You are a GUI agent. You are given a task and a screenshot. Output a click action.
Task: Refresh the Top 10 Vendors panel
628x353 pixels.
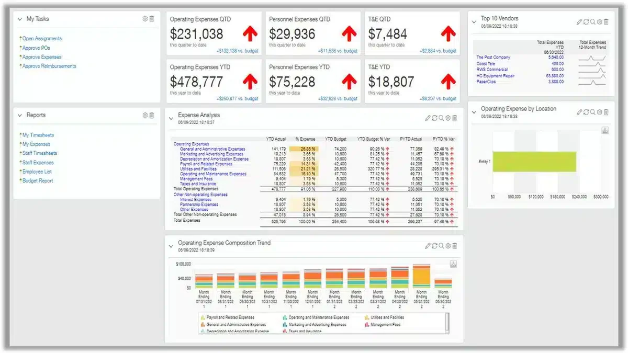coord(586,22)
